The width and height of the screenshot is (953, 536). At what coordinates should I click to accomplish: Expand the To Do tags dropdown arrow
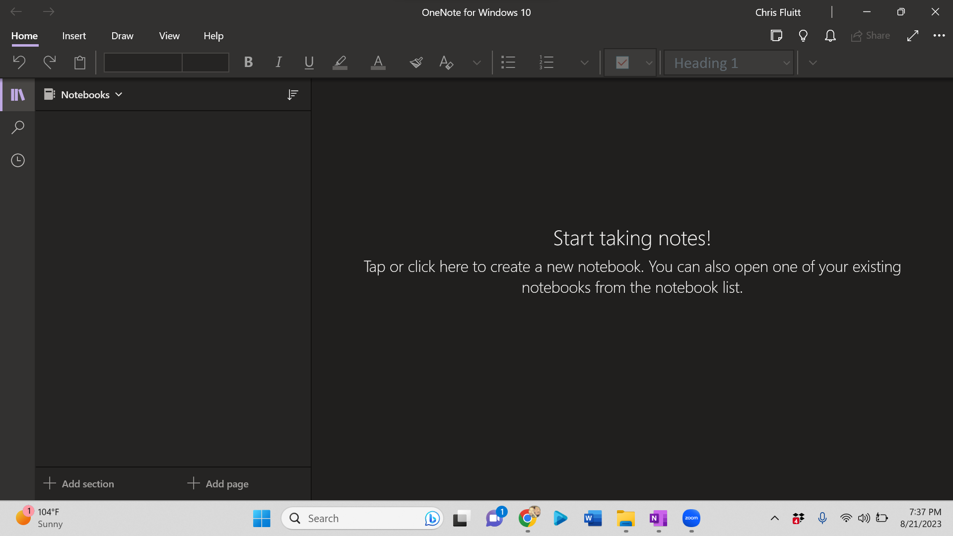(x=649, y=63)
